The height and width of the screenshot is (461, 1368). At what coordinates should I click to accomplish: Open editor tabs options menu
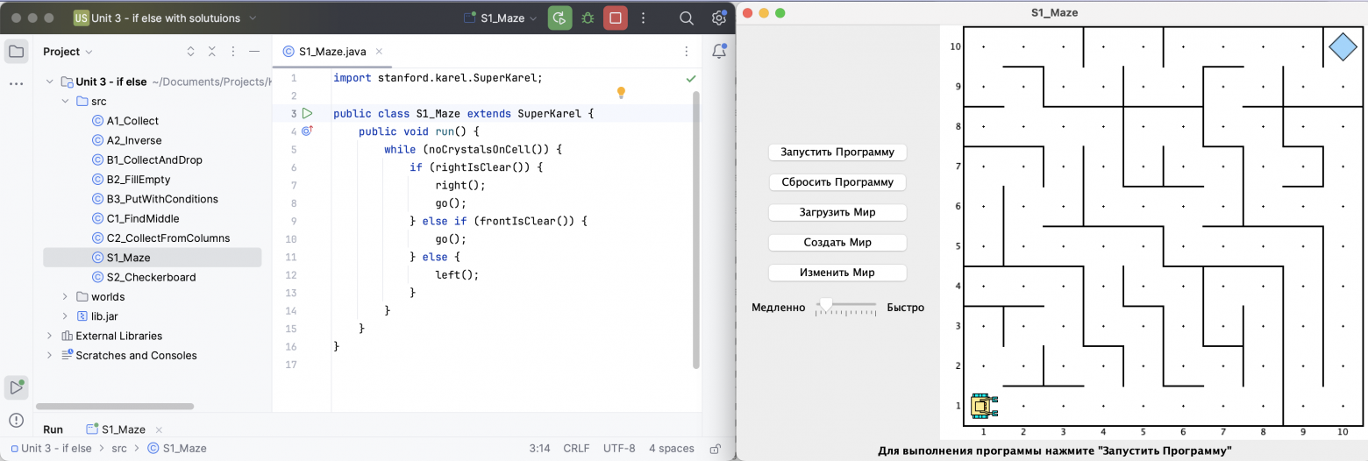pos(687,52)
